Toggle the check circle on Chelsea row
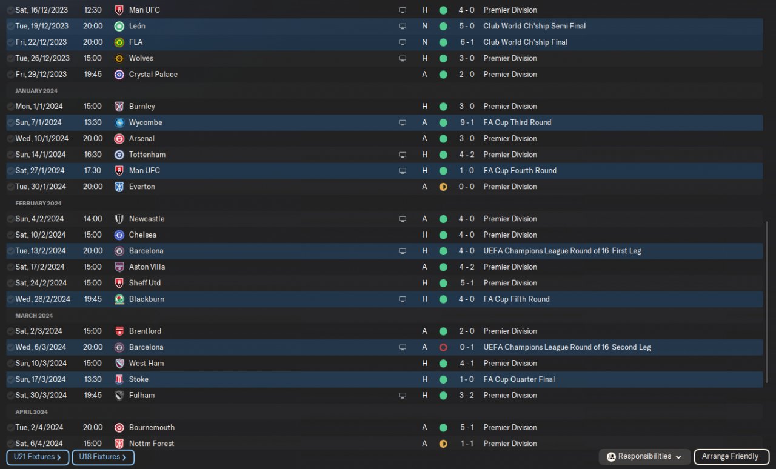776x469 pixels. point(10,234)
